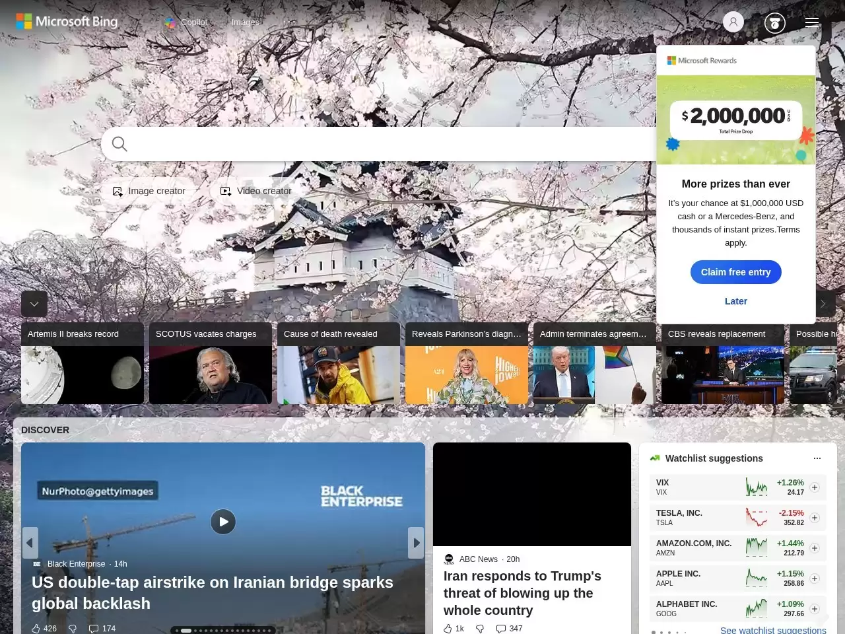Add AMAZON.COM, INC. to watchlist

click(x=815, y=548)
